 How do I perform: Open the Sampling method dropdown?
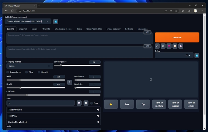point(30,66)
